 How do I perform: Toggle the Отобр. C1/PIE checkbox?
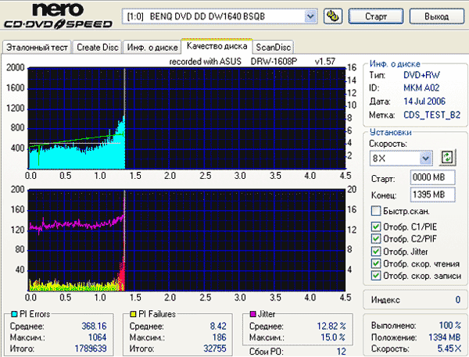tap(376, 227)
